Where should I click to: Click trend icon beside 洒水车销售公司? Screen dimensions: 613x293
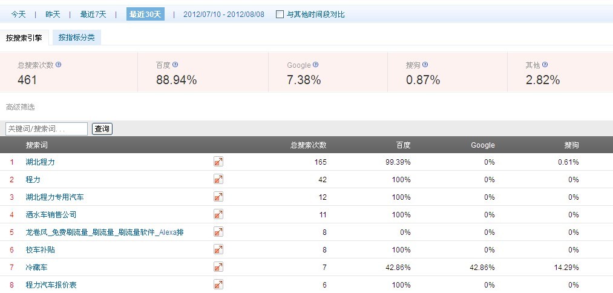pos(218,214)
